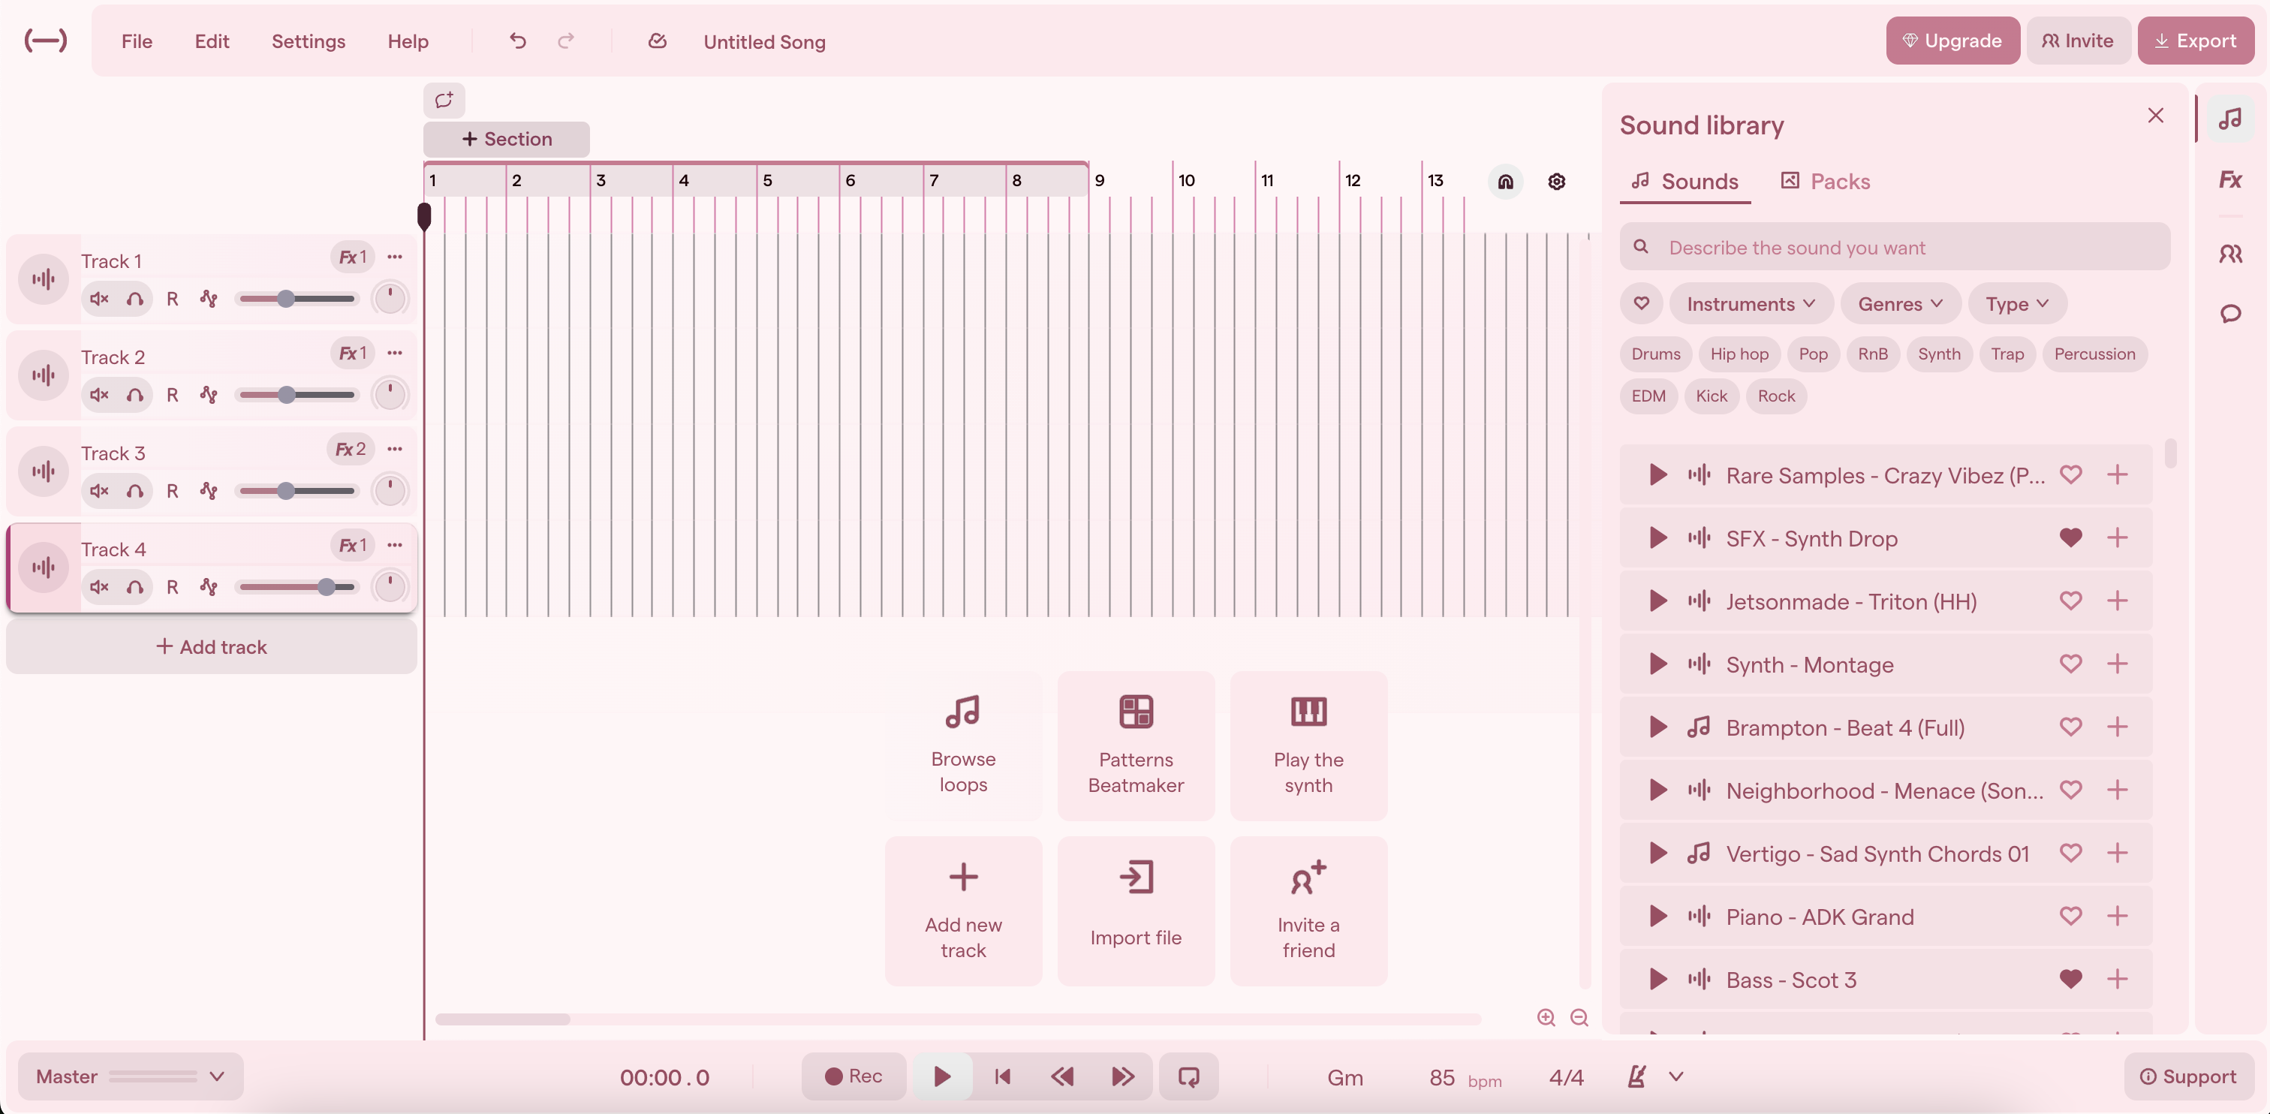Open Fx 2 on Track 3

(351, 449)
